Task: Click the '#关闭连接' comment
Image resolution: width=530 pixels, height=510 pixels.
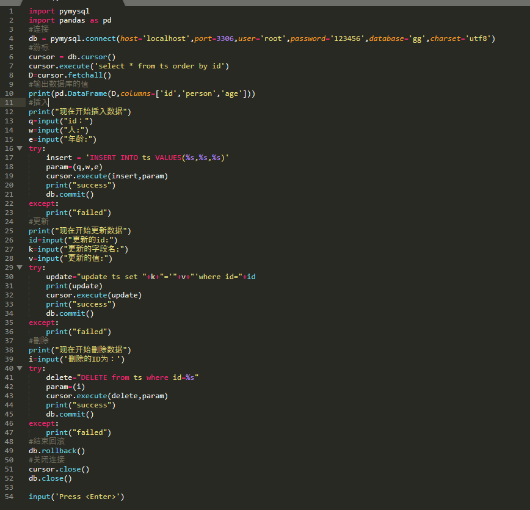Action: [x=46, y=459]
